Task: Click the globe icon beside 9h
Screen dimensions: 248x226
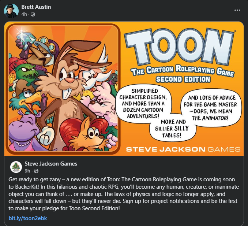Action: pyautogui.click(x=36, y=171)
